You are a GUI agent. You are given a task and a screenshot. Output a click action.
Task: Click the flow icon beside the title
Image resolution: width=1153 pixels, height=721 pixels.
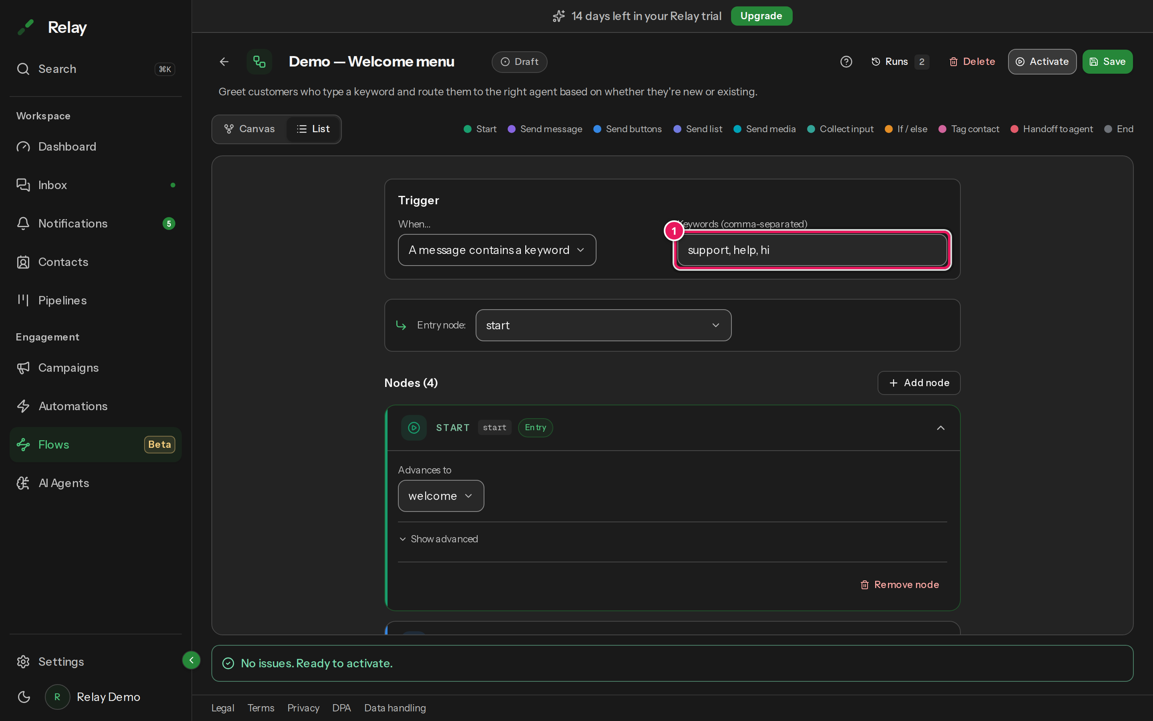pos(259,62)
